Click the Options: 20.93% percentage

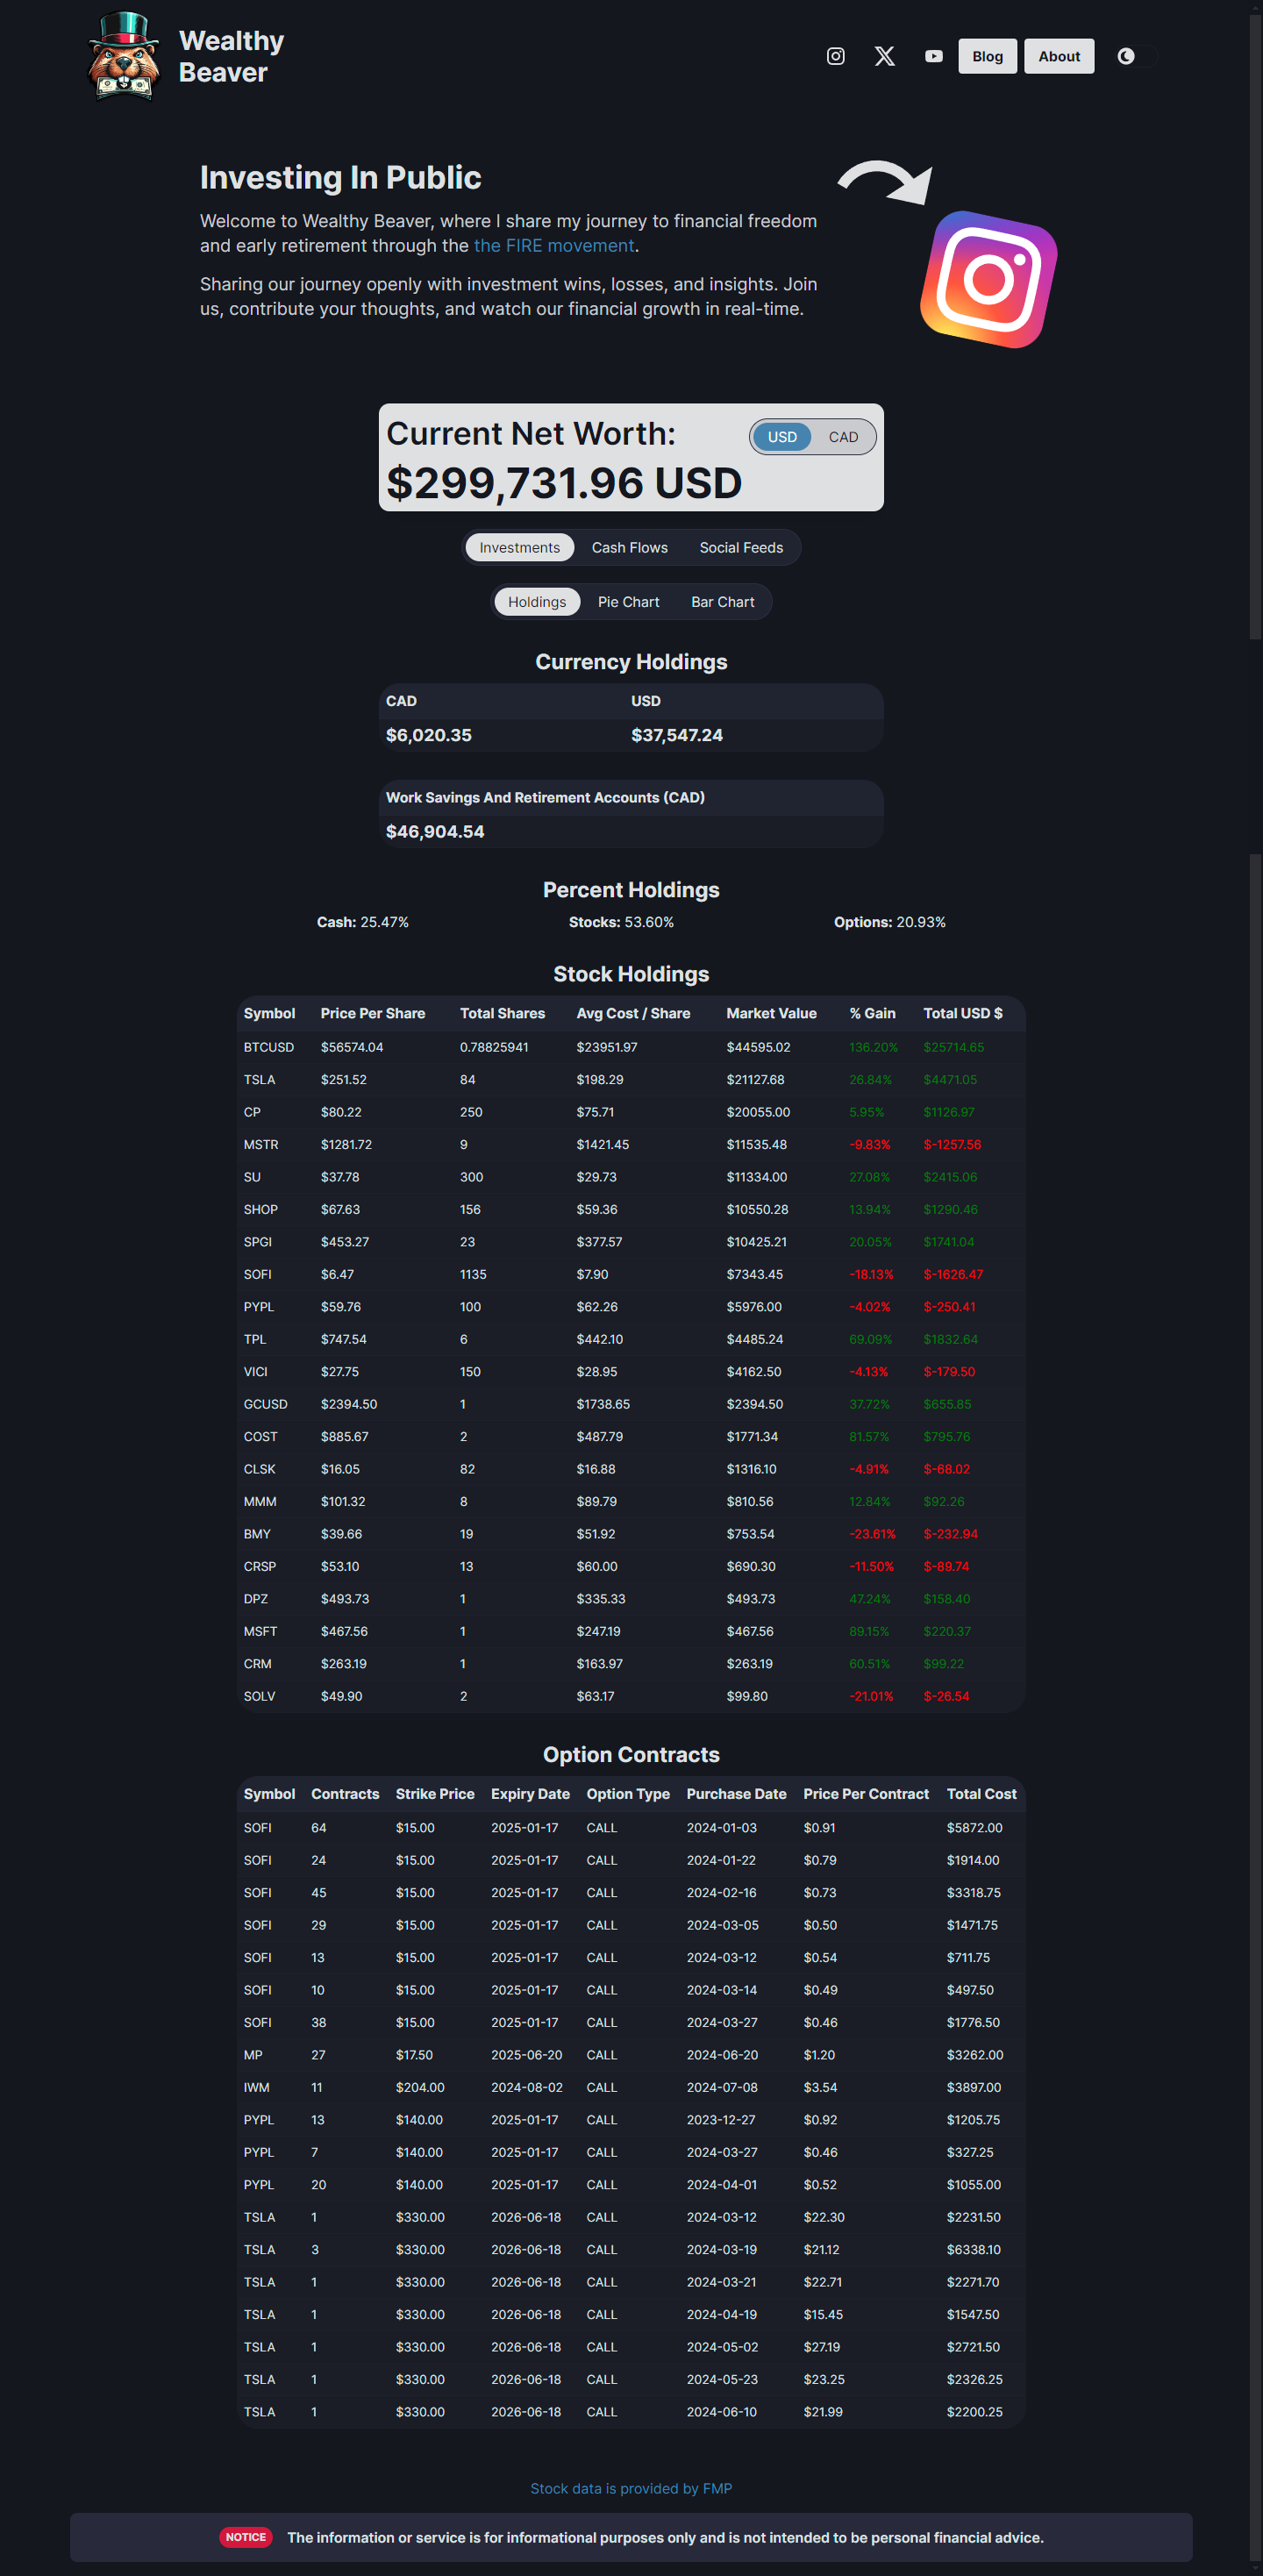[x=889, y=922]
